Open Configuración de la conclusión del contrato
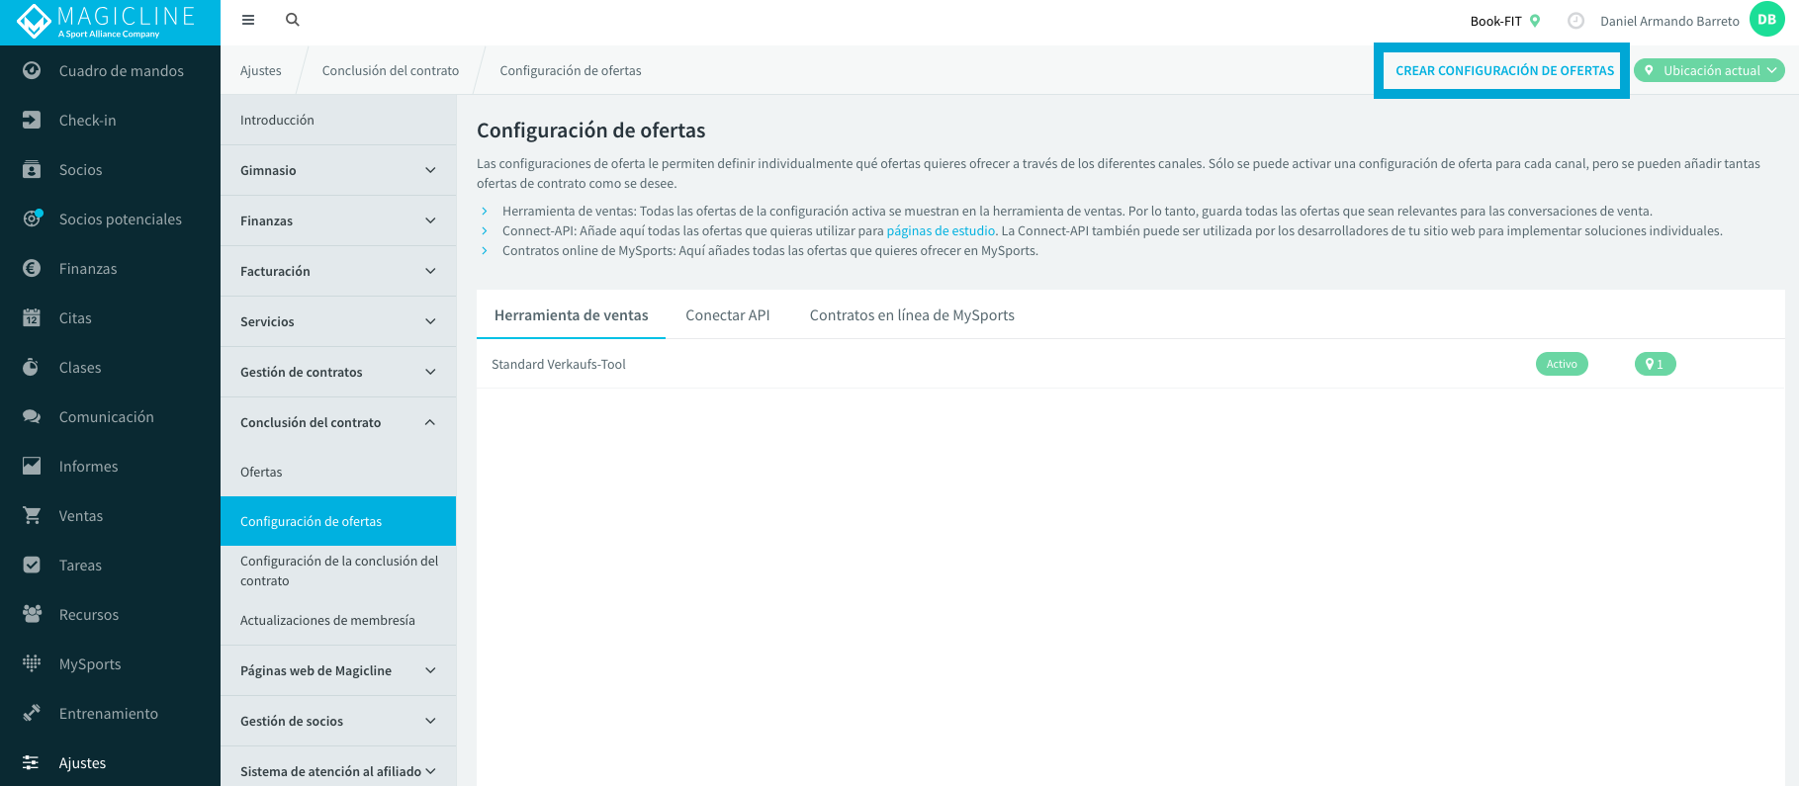 point(338,570)
